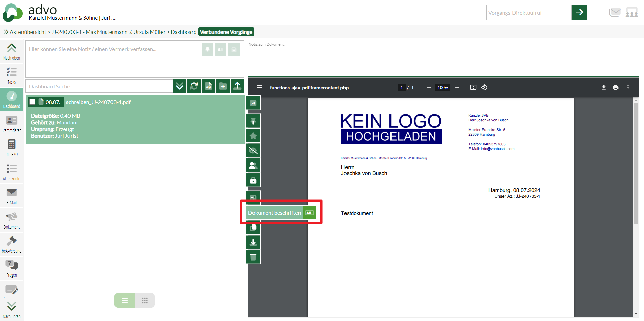Open the beA-Versand sidebar section
This screenshot has height=321, width=644.
point(12,245)
